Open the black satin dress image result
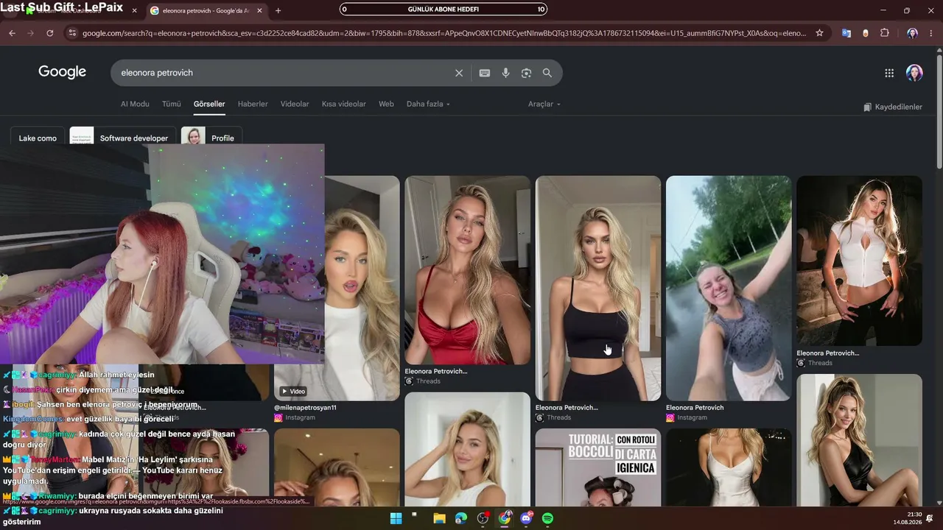This screenshot has width=943, height=530. pyautogui.click(x=859, y=440)
